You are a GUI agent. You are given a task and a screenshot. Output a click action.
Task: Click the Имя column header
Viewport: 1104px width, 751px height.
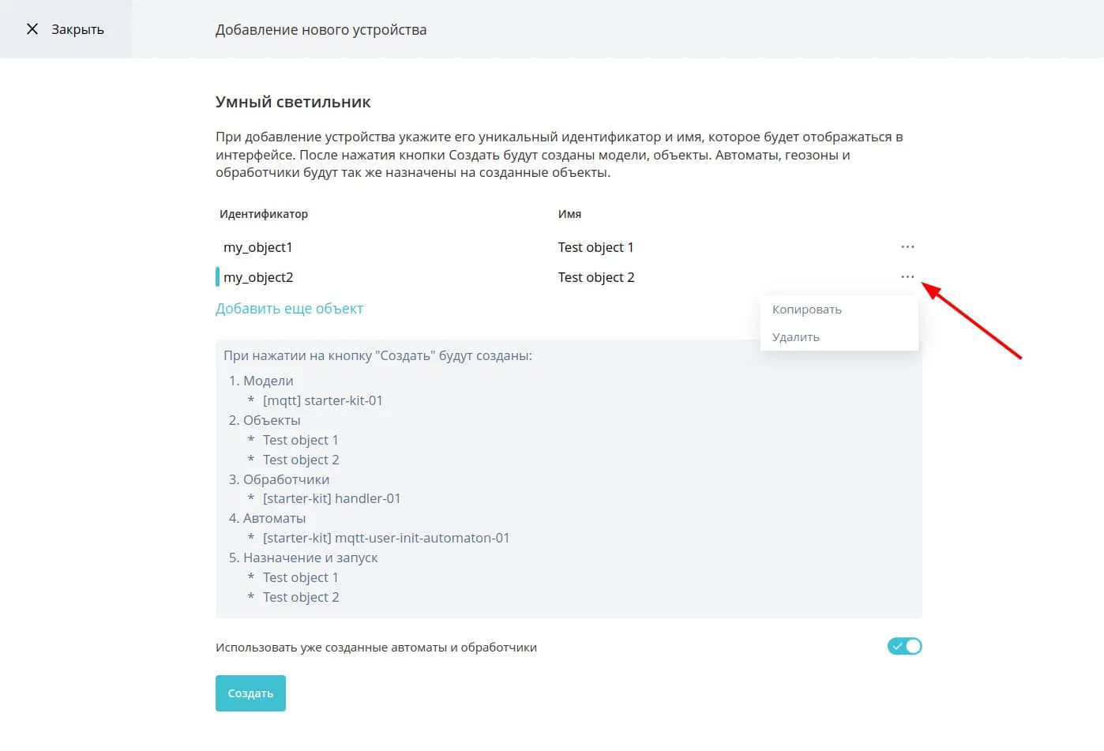569,214
